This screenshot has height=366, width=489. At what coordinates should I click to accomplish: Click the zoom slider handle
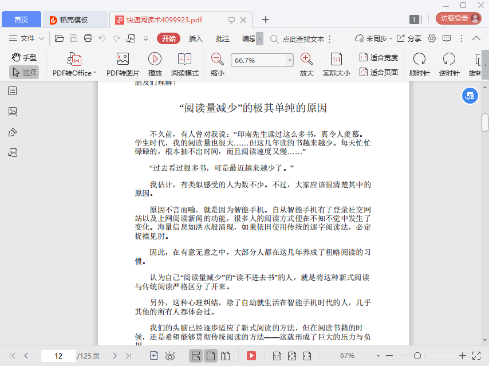click(x=417, y=356)
